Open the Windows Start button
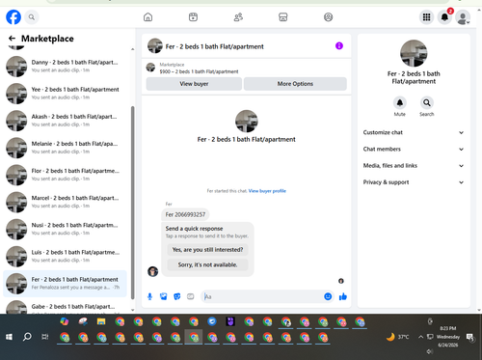482x360 pixels. click(x=9, y=337)
